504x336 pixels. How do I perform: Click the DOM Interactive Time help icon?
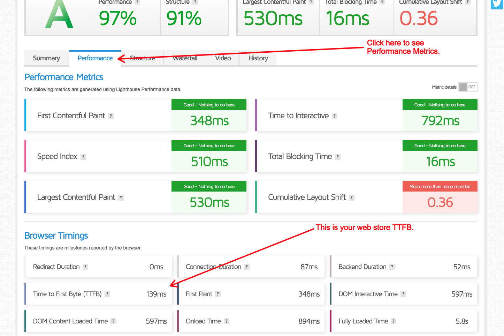tap(403, 294)
